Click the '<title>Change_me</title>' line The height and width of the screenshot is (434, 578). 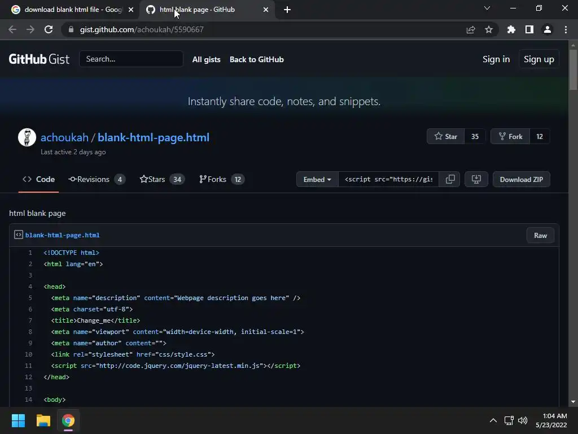pyautogui.click(x=95, y=321)
